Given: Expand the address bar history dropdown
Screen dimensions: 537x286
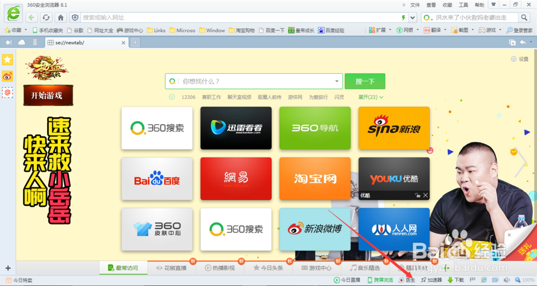Looking at the screenshot, I should point(412,18).
